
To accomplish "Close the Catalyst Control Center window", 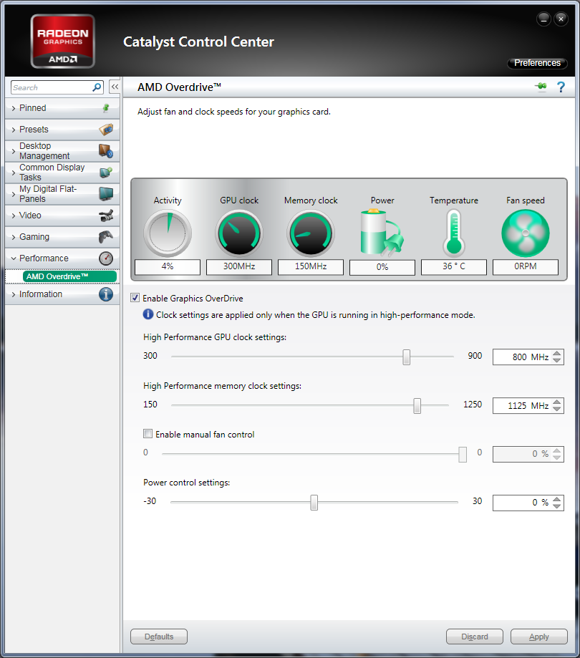I will tap(561, 19).
